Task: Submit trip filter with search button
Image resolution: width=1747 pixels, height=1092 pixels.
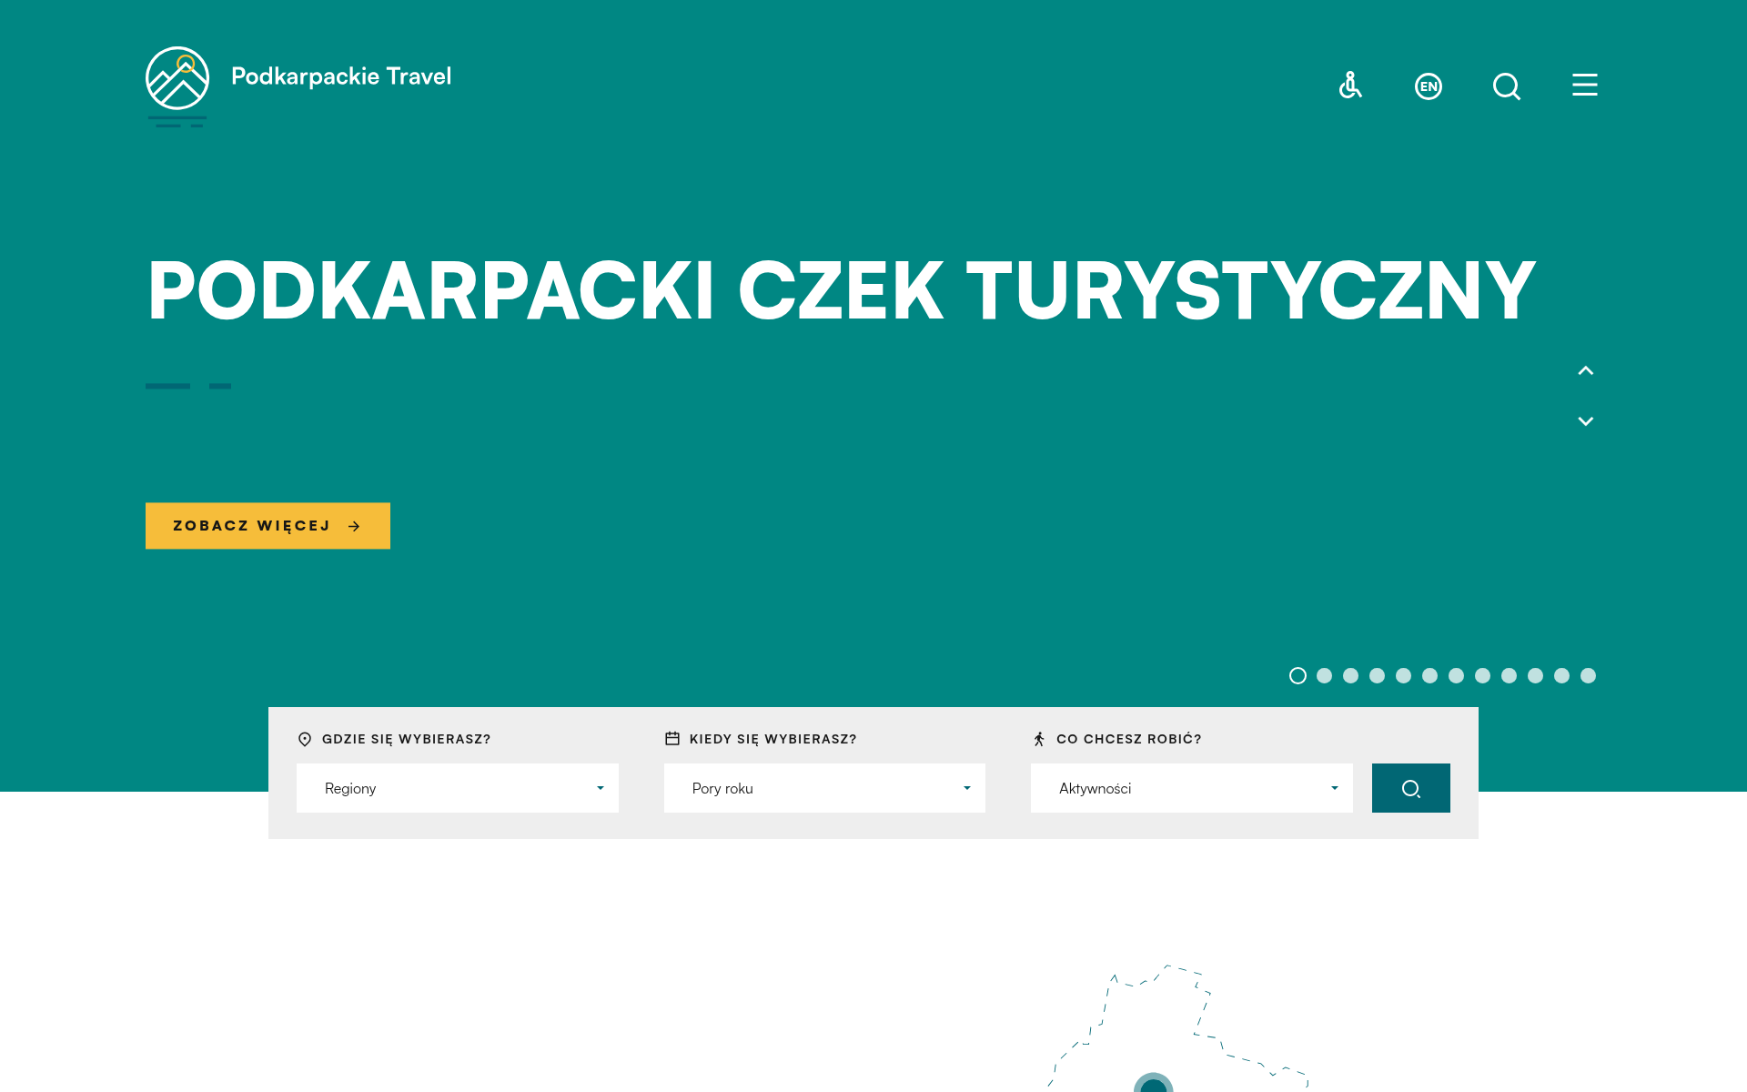Action: 1411,788
